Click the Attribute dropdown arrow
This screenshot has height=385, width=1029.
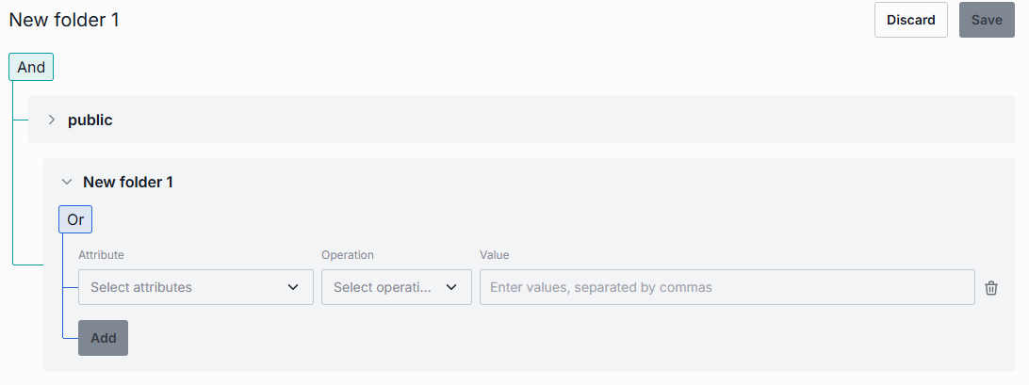(x=293, y=287)
